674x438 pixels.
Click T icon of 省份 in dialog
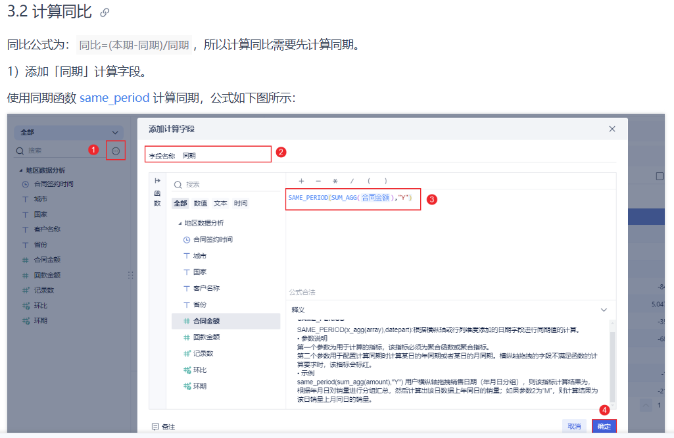tap(187, 305)
